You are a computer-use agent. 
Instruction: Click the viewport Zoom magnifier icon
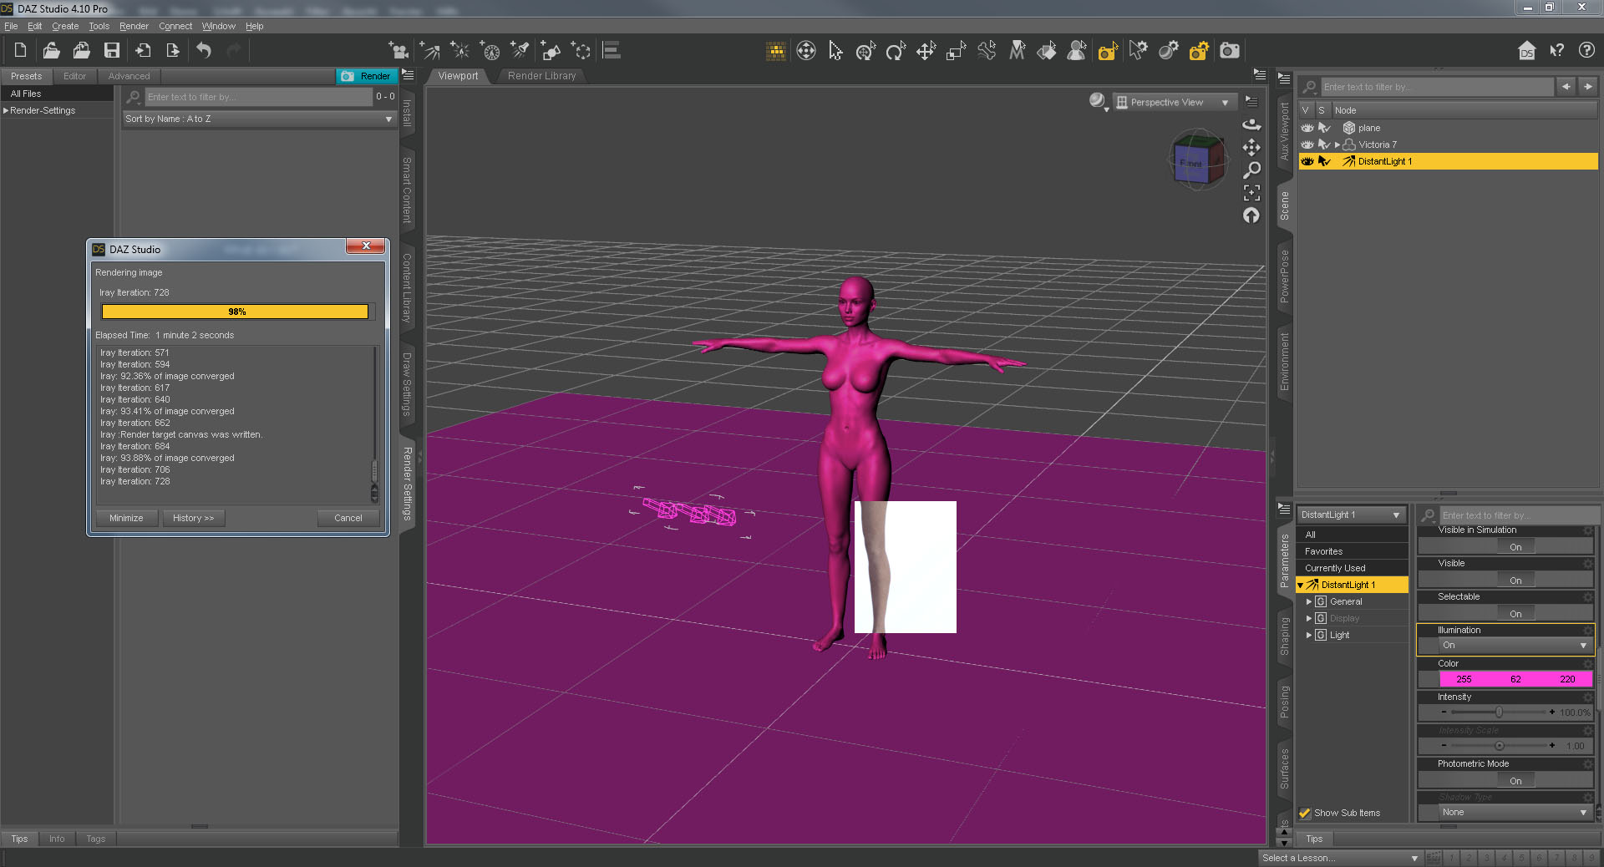(1251, 170)
